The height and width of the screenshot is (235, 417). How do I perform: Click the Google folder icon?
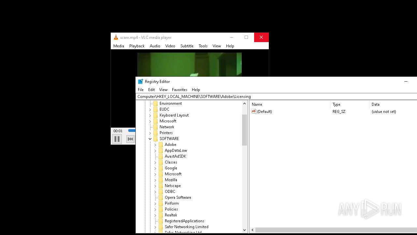[x=161, y=168]
